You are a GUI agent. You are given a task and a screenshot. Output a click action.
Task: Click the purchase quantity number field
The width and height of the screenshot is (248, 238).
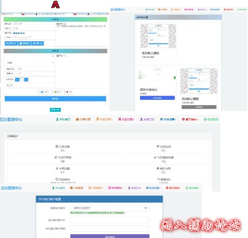(22, 80)
